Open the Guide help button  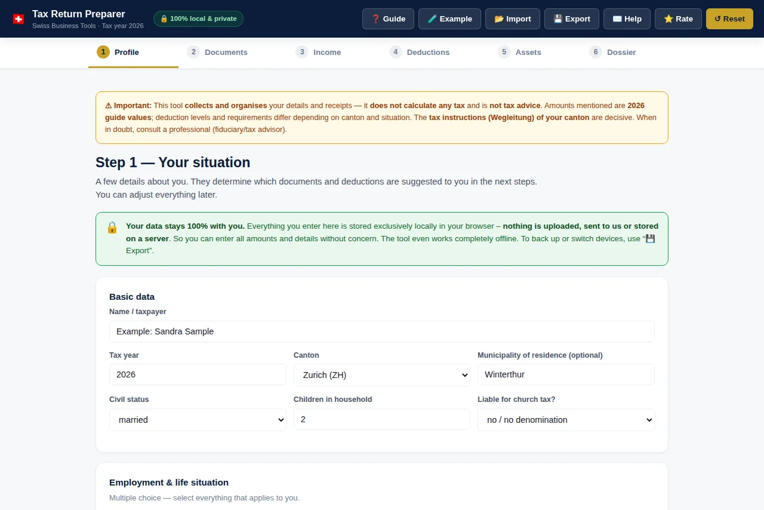(388, 19)
